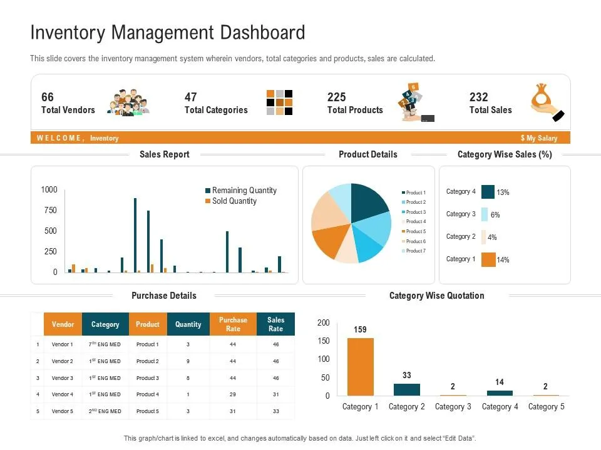Click the '66 Total Vendors' figure
This screenshot has width=601, height=450.
click(x=68, y=102)
